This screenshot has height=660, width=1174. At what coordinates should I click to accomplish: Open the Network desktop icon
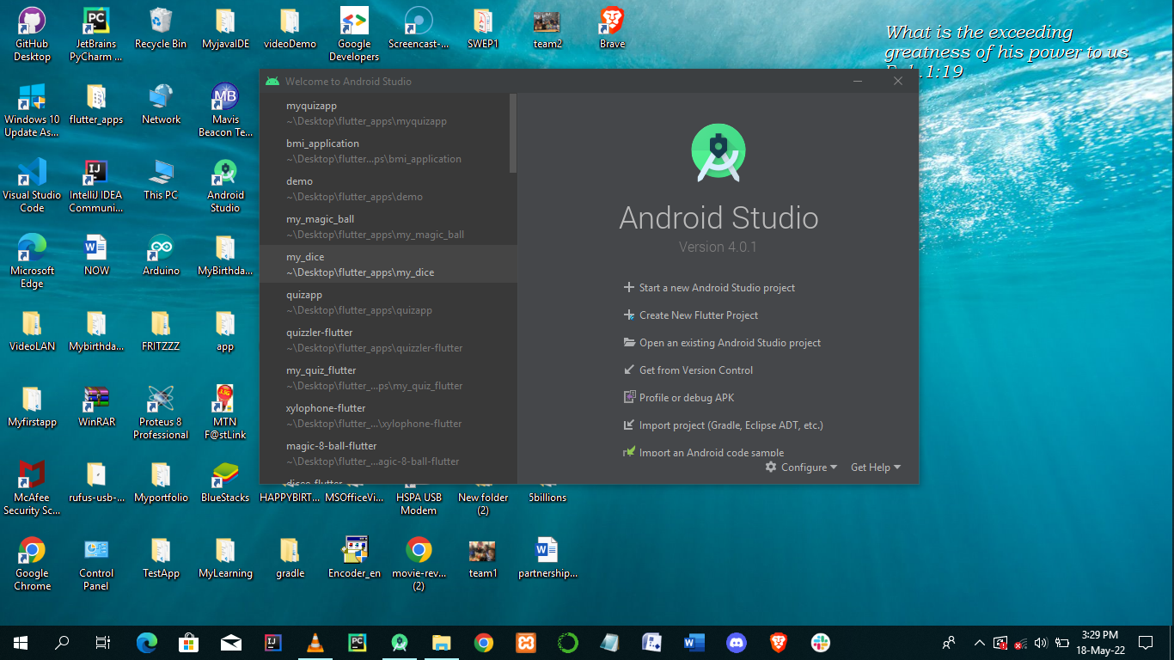tap(161, 105)
